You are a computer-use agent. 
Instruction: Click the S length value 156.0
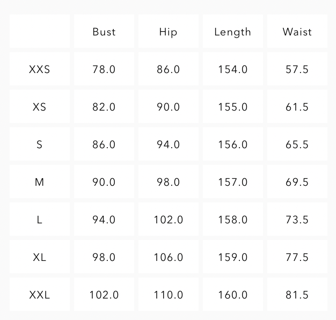232,144
